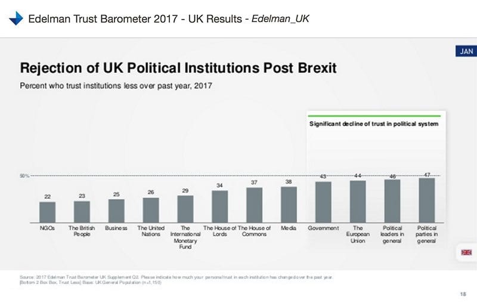The width and height of the screenshot is (477, 306).
Task: Select the Political parties in general bar
Action: click(427, 199)
